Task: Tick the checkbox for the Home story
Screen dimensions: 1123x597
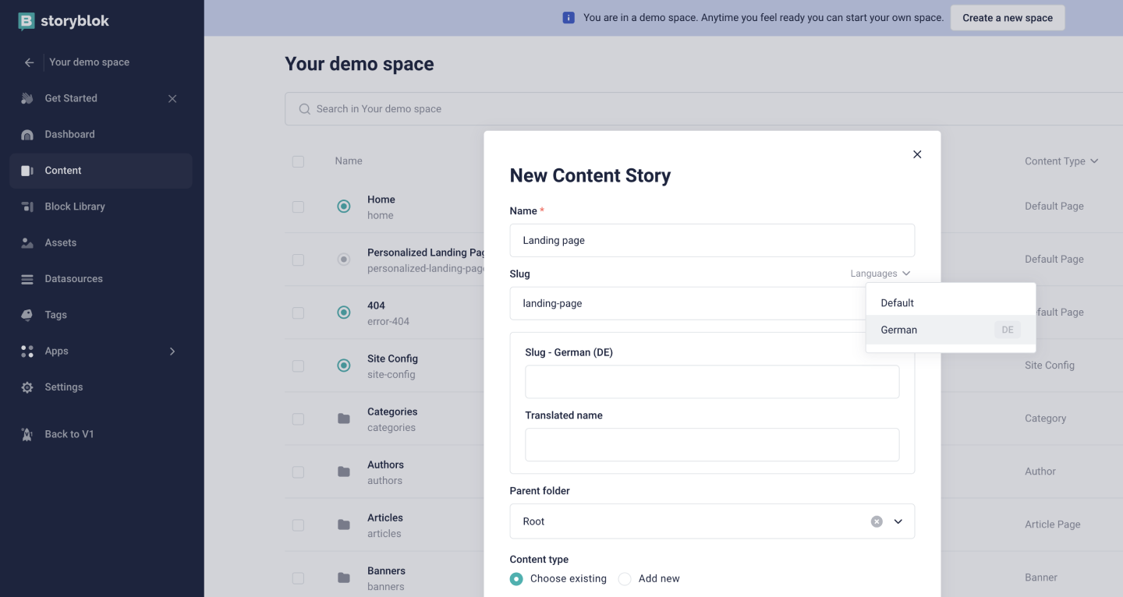Action: click(298, 207)
